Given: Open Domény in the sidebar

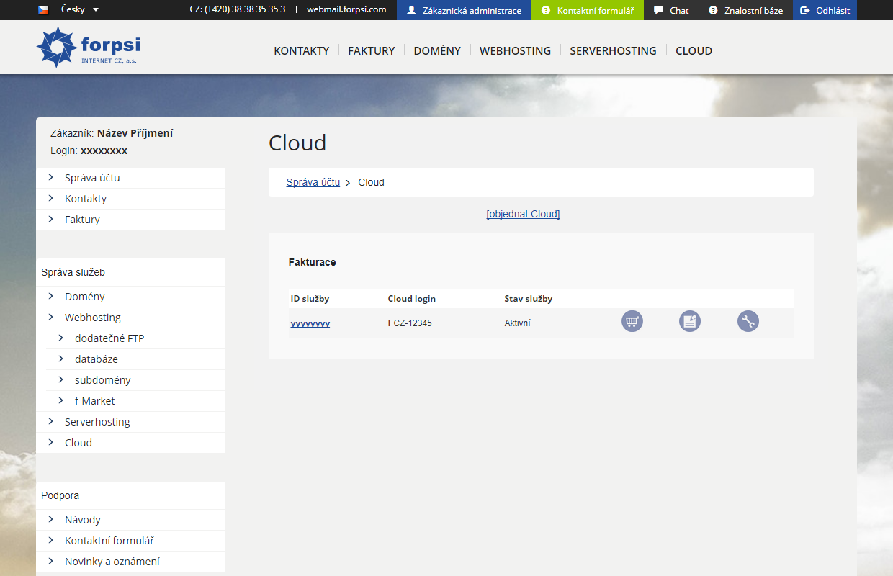Looking at the screenshot, I should click(84, 296).
